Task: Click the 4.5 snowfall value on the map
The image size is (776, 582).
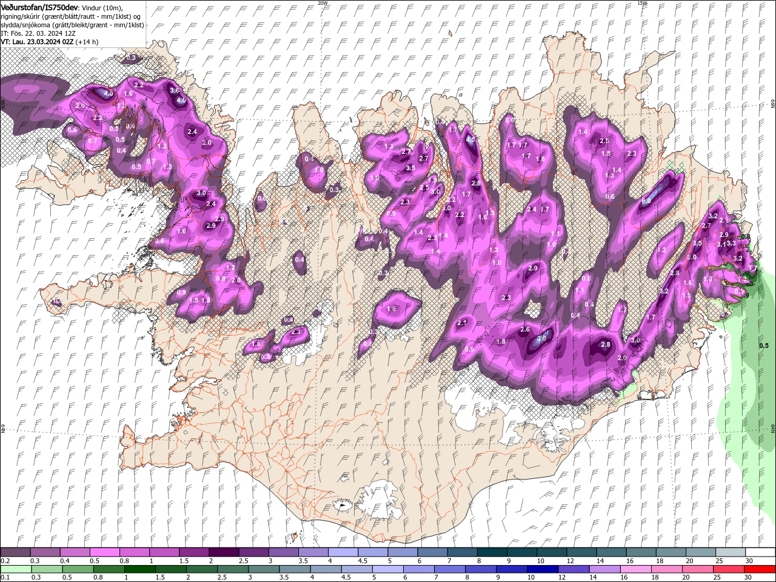Action: tap(471, 139)
